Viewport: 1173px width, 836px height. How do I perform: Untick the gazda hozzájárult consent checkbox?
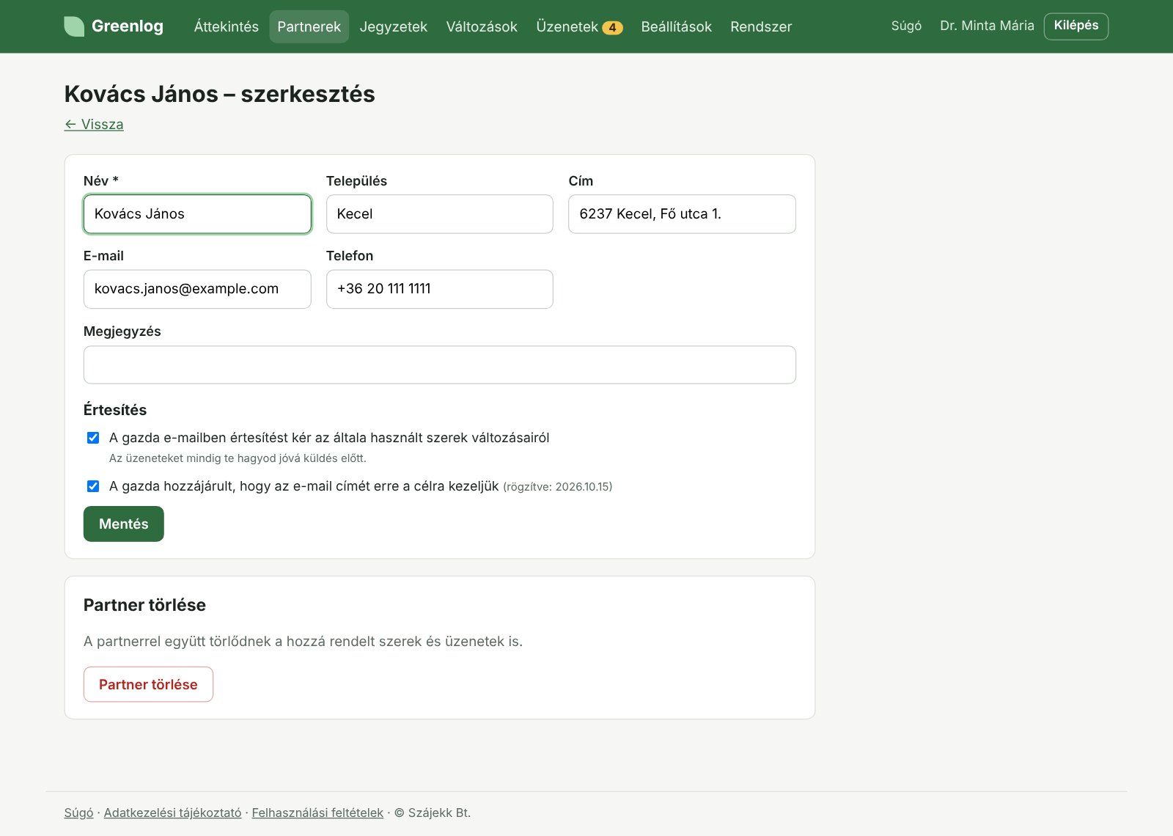(93, 486)
